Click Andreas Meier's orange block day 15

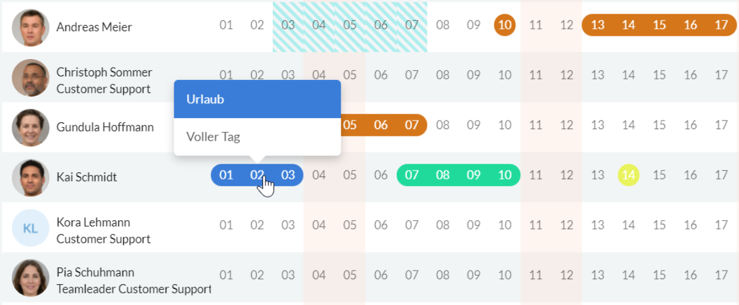660,25
